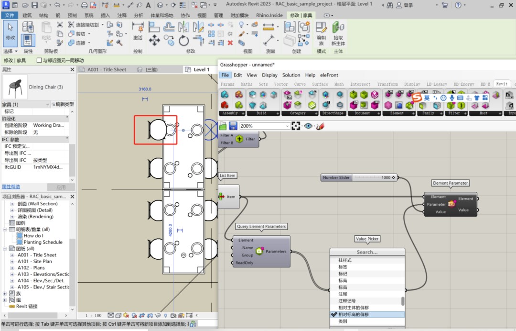
Task: Select the Move tool in Revit ribbon
Action: [154, 41]
